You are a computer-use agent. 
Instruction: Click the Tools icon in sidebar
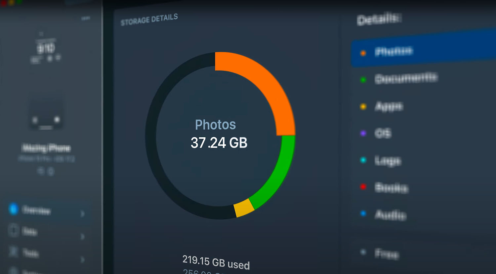[x=13, y=251]
